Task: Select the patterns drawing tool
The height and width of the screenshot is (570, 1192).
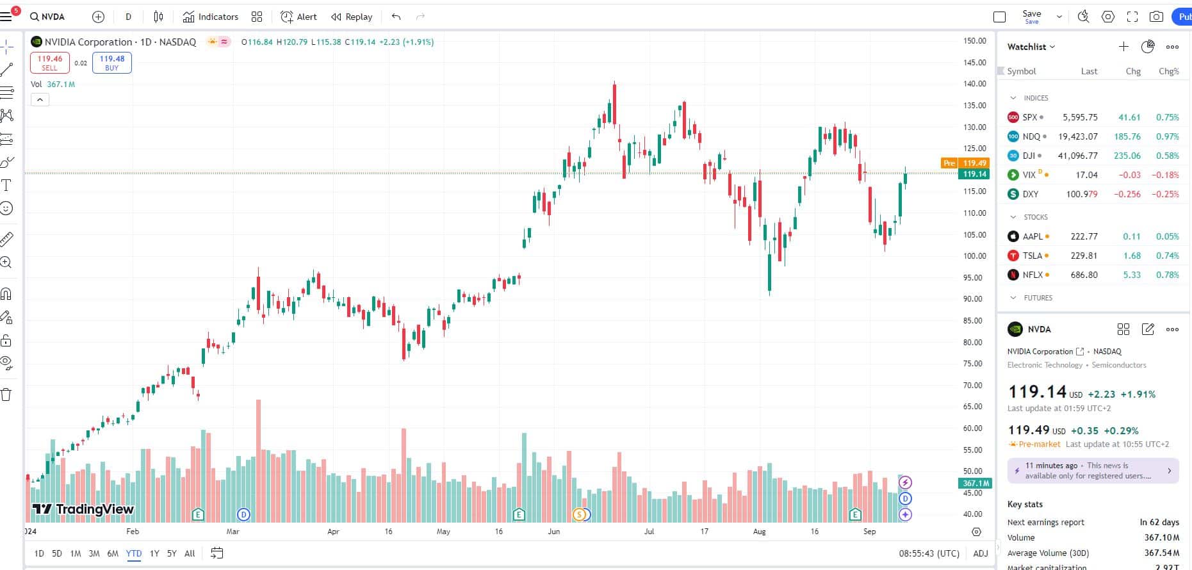Action: pyautogui.click(x=7, y=115)
